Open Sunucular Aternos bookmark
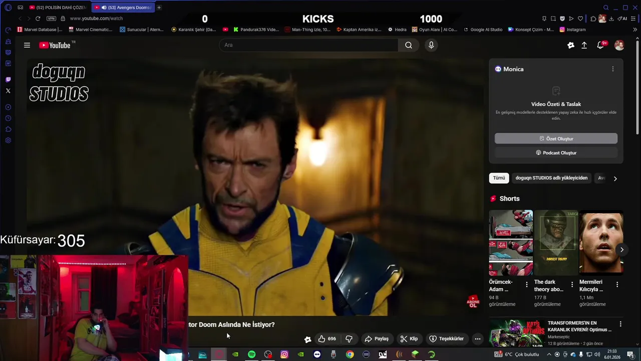Screen dimensions: 641x361 click(142, 30)
